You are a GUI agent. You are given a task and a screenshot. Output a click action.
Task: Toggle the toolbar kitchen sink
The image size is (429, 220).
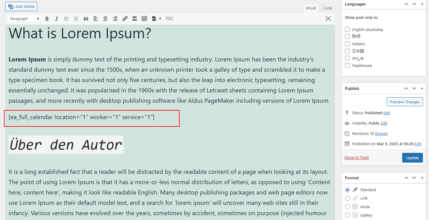pos(144,19)
